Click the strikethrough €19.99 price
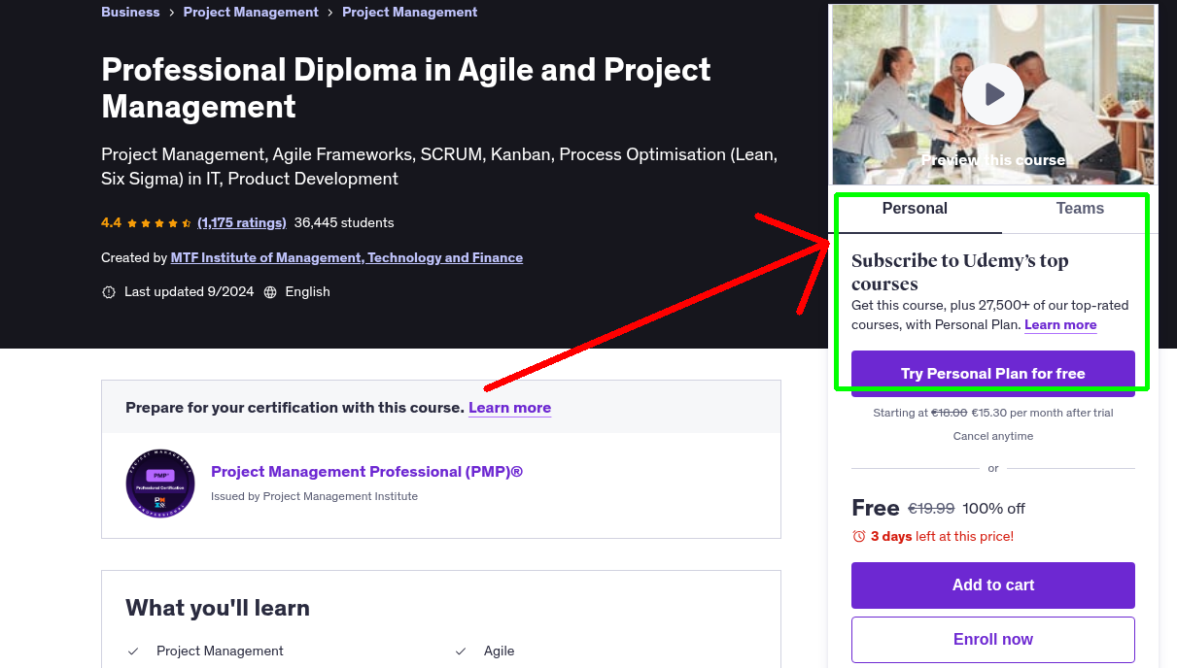Viewport: 1177px width, 668px height. [931, 509]
